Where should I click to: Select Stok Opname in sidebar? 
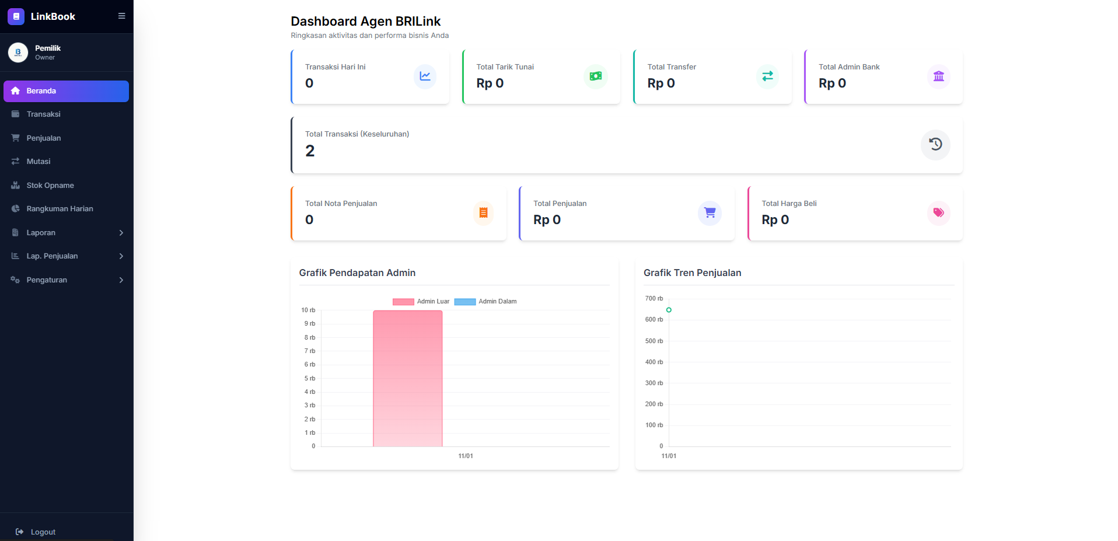tap(50, 186)
